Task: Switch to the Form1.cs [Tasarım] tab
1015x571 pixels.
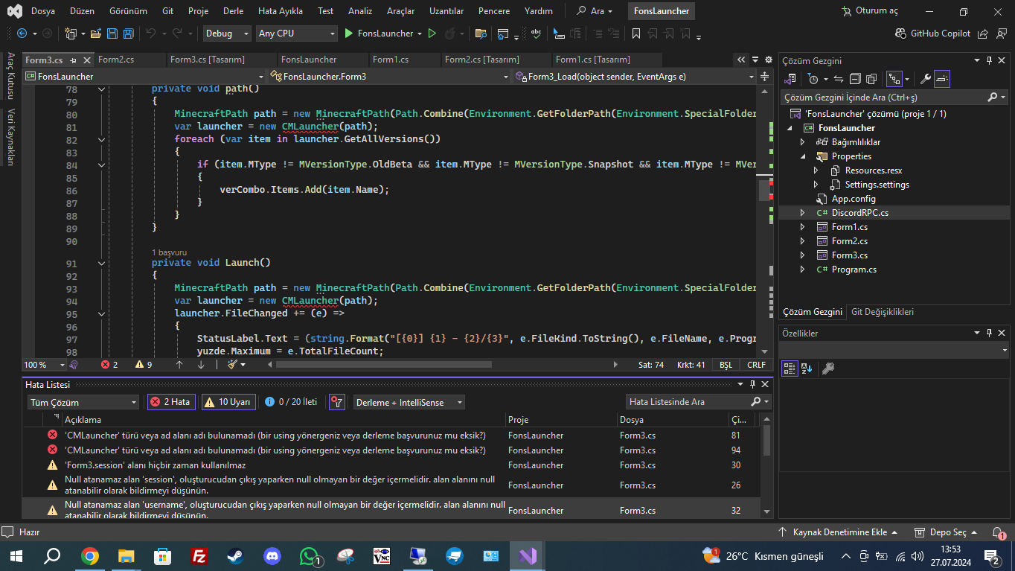Action: pyautogui.click(x=592, y=60)
